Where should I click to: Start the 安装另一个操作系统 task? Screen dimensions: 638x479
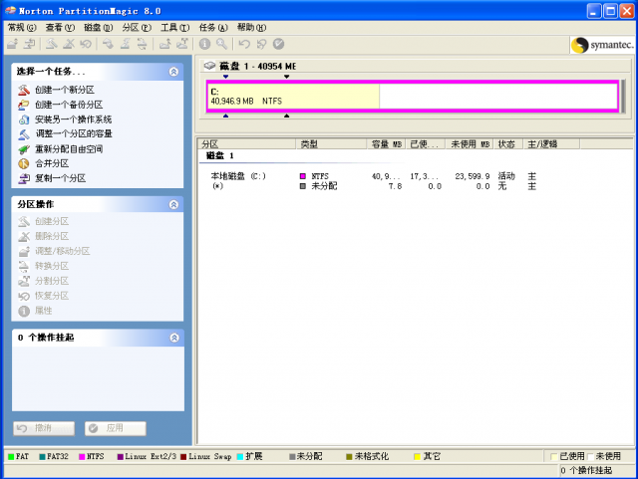point(73,120)
